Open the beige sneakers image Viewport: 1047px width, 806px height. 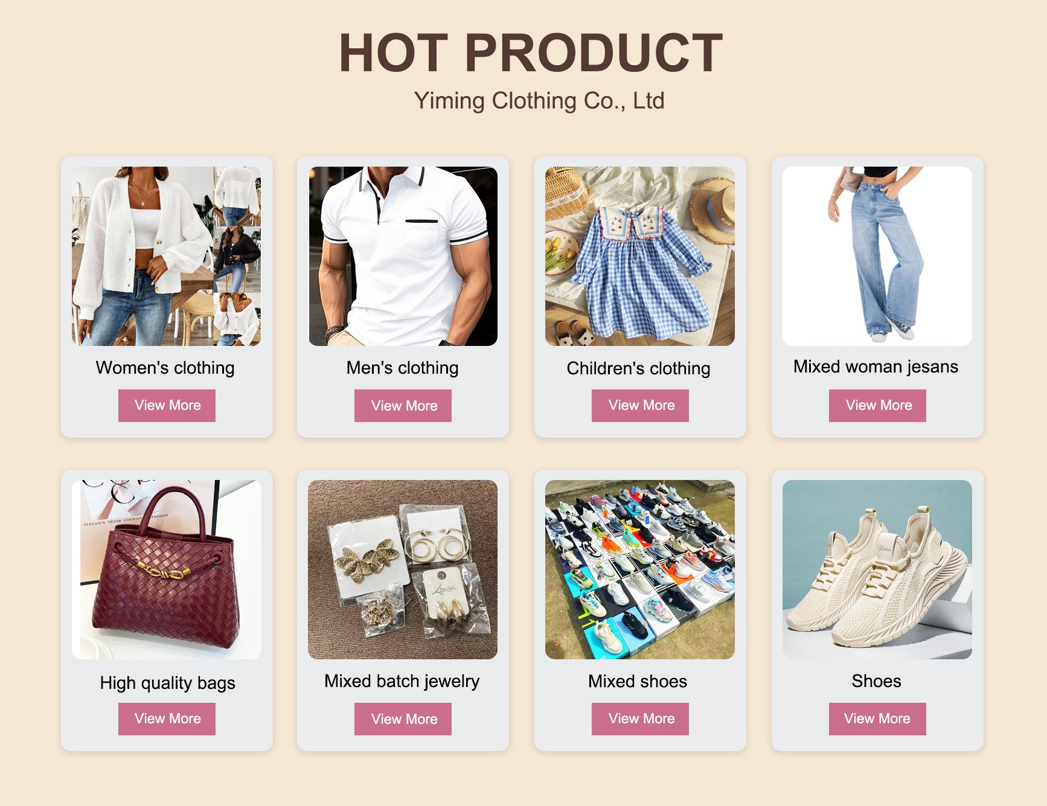[x=877, y=569]
